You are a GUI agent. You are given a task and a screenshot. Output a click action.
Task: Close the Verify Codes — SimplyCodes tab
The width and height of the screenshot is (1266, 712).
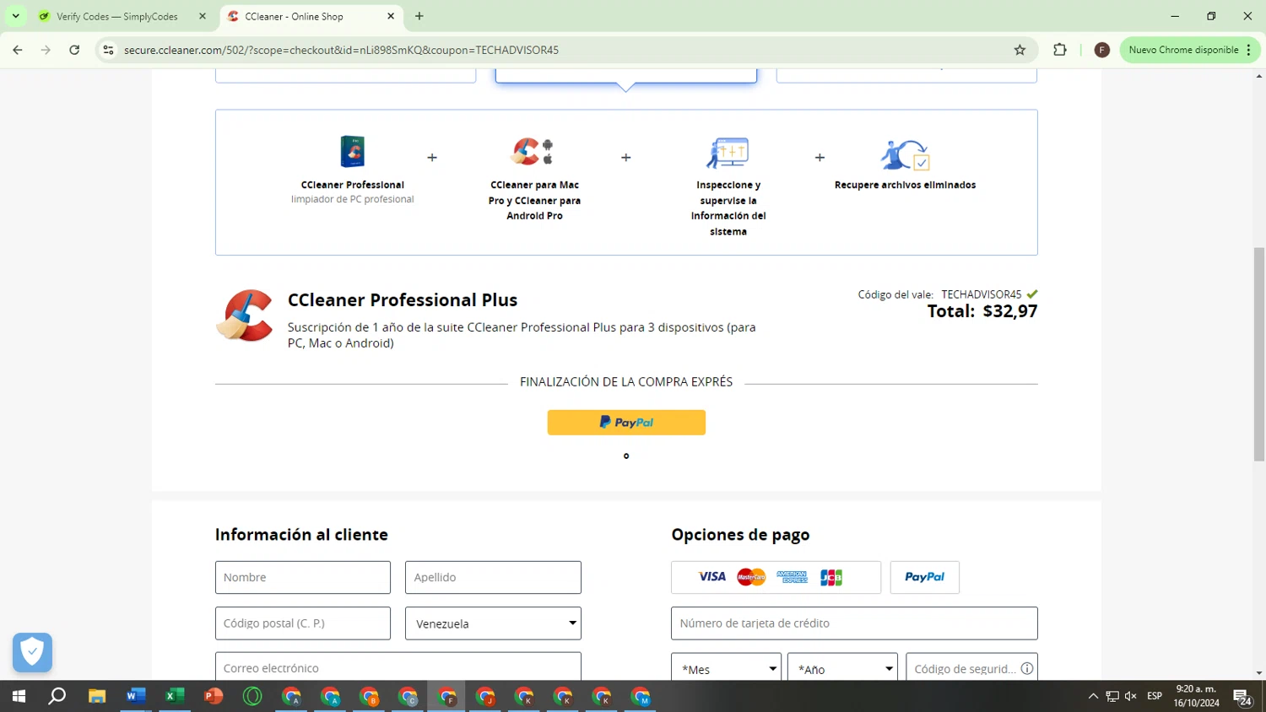pos(203,16)
